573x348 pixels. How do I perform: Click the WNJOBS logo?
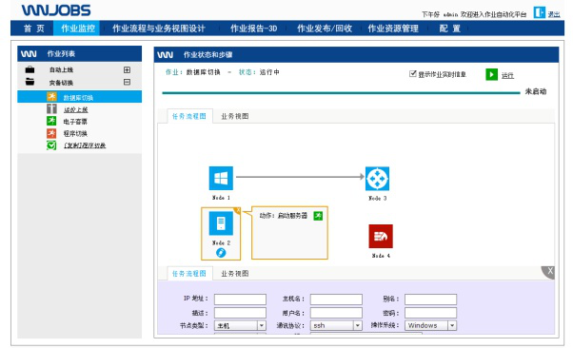(x=56, y=10)
